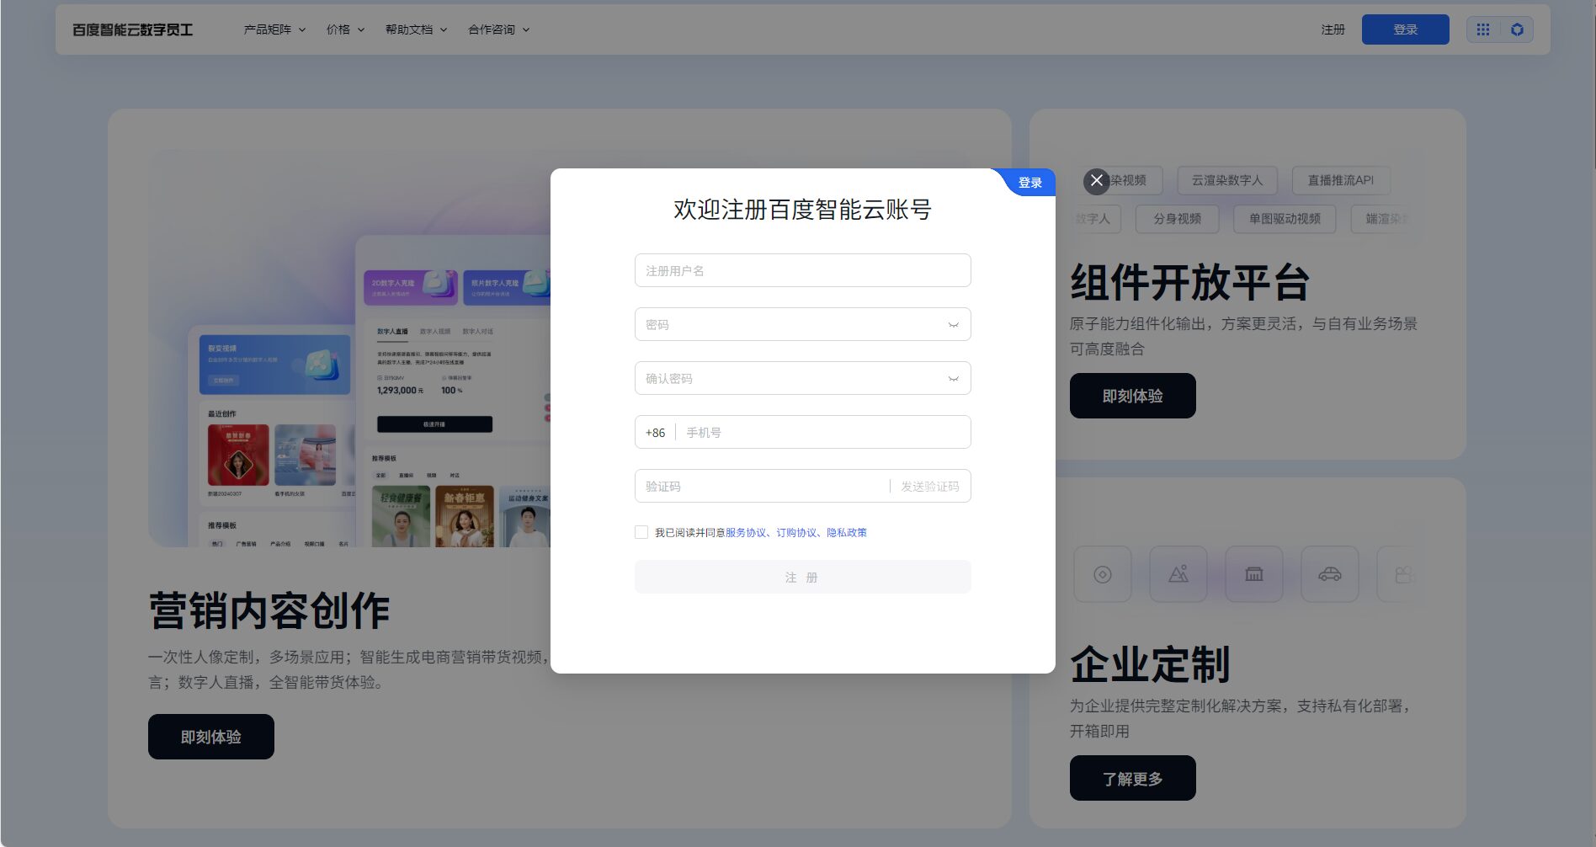Open the 隐私政策 link
Image resolution: width=1596 pixels, height=847 pixels.
pyautogui.click(x=847, y=533)
